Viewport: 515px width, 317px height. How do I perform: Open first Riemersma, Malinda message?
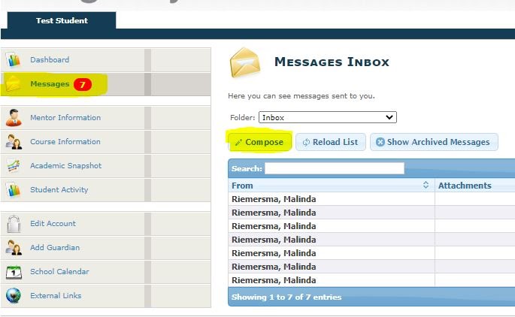pos(274,199)
